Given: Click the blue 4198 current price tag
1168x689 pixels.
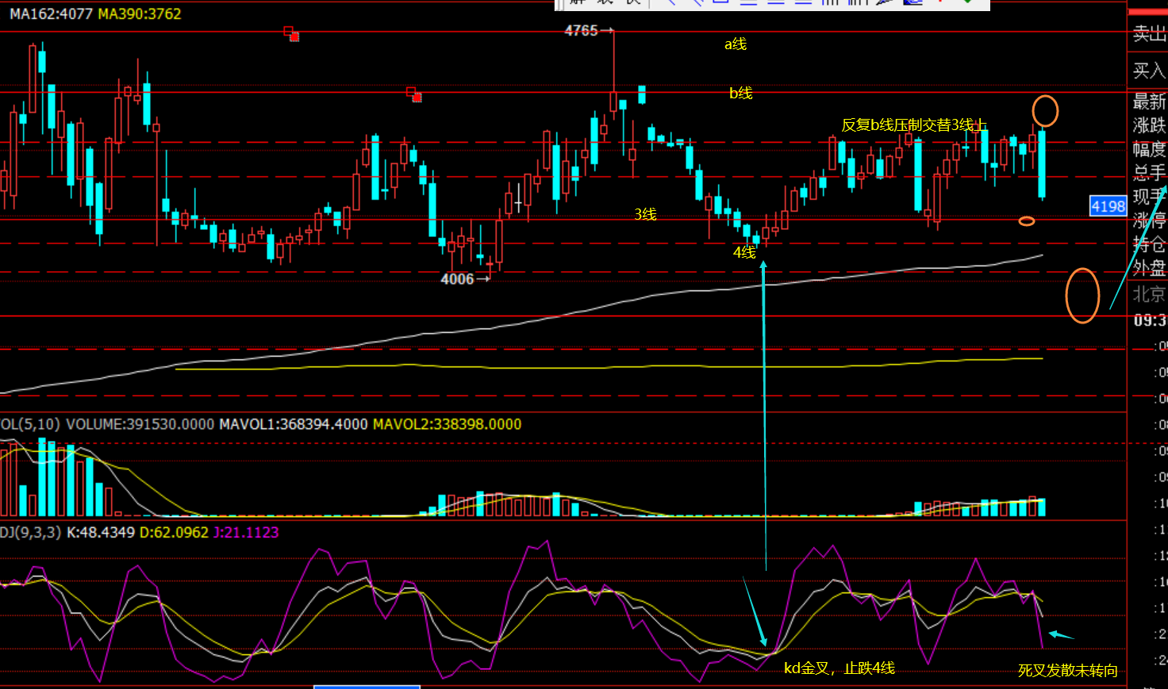Looking at the screenshot, I should pyautogui.click(x=1108, y=206).
